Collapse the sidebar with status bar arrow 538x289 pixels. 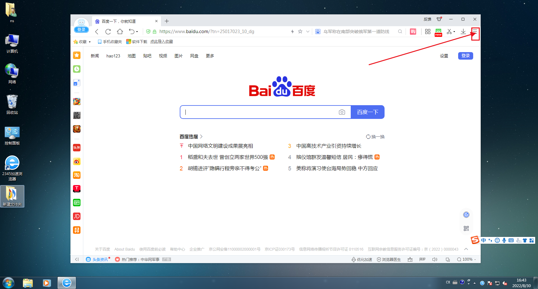(x=77, y=259)
